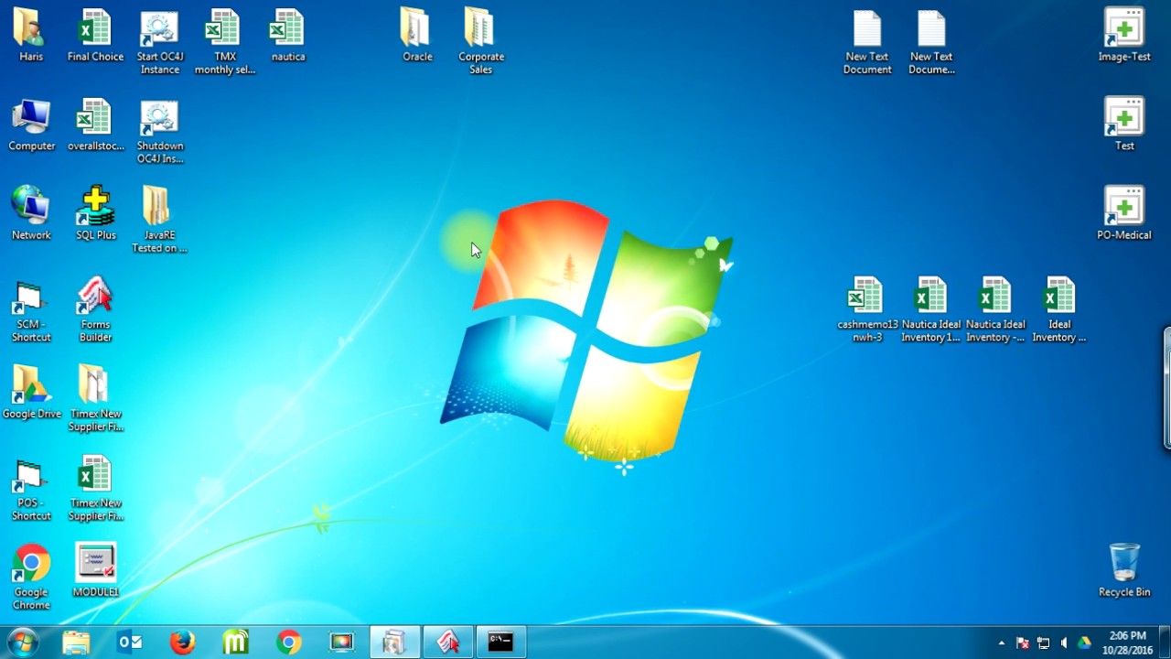
Task: Open Windows Explorer from the taskbar
Action: (77, 643)
